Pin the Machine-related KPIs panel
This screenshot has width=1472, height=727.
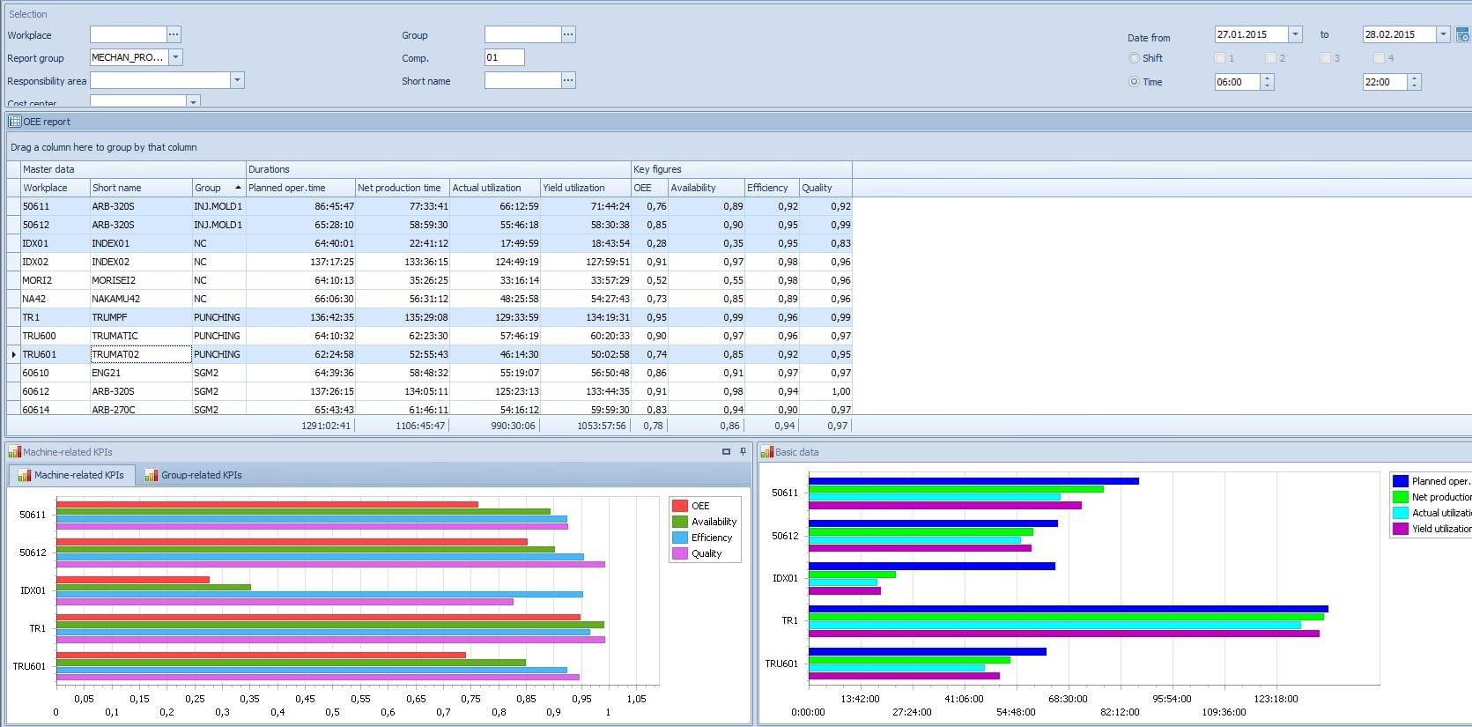tap(743, 452)
